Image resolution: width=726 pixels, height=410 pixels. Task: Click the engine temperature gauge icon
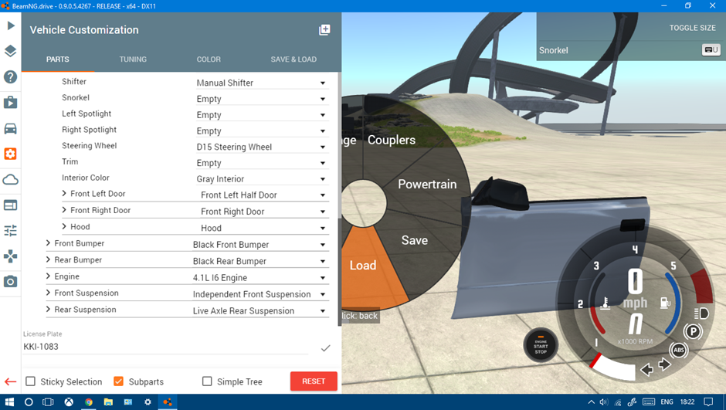point(605,303)
